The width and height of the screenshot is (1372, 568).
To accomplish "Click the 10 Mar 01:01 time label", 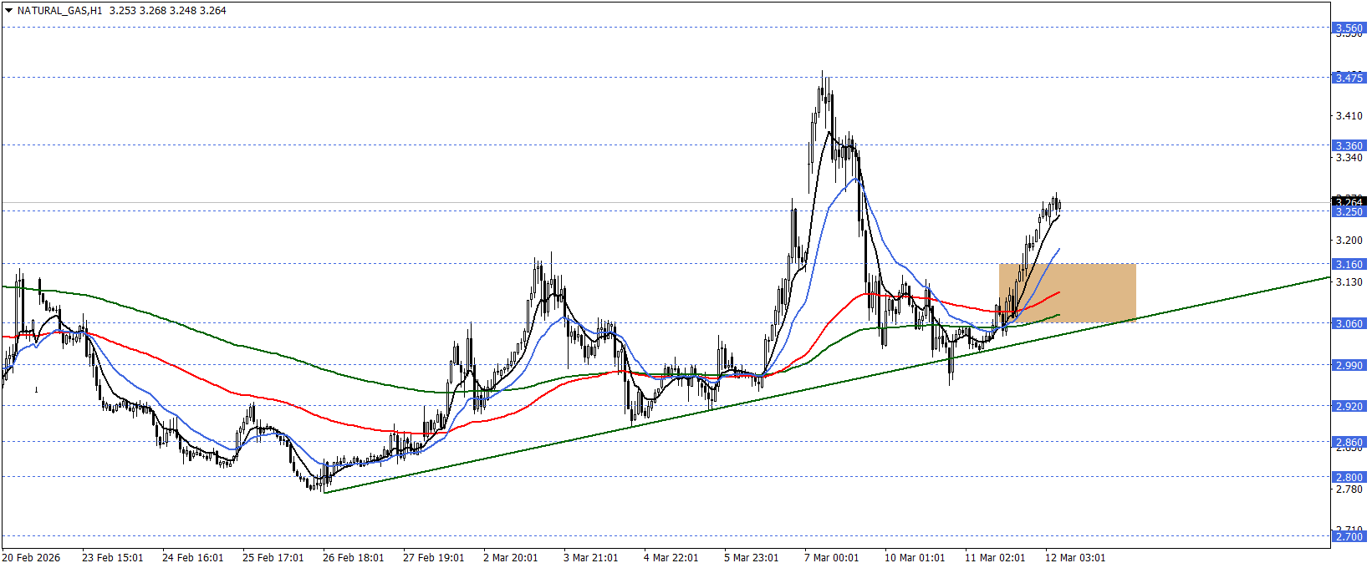I will [x=916, y=558].
